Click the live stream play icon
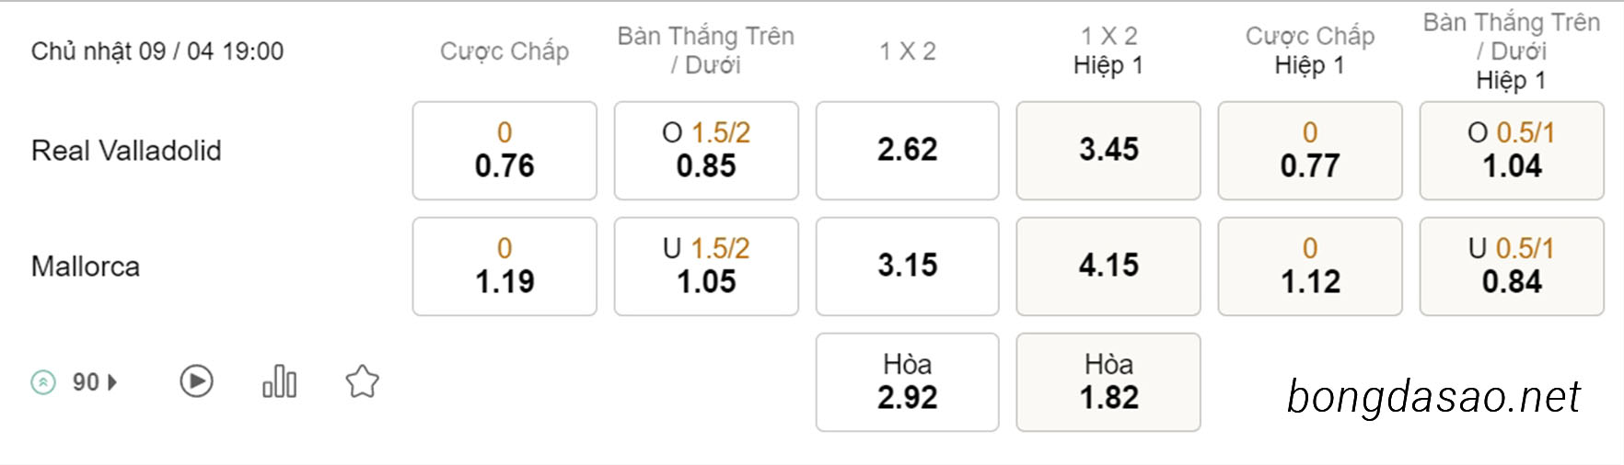The width and height of the screenshot is (1624, 465). coord(196,381)
